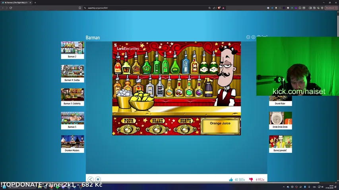Open the Drink Drink Drink game thumbnail

[281, 120]
